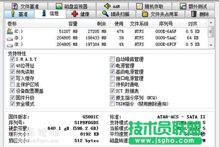The width and height of the screenshot is (219, 147).
Task: Click the 删除 trash can icon
Action: click(194, 14)
